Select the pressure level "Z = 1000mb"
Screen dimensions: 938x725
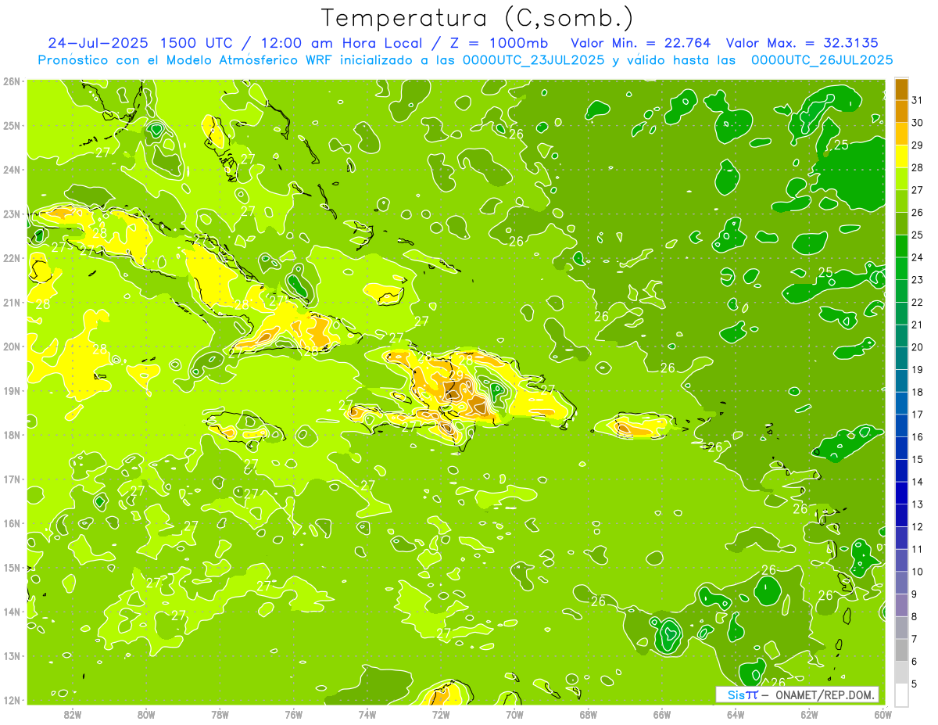[499, 43]
